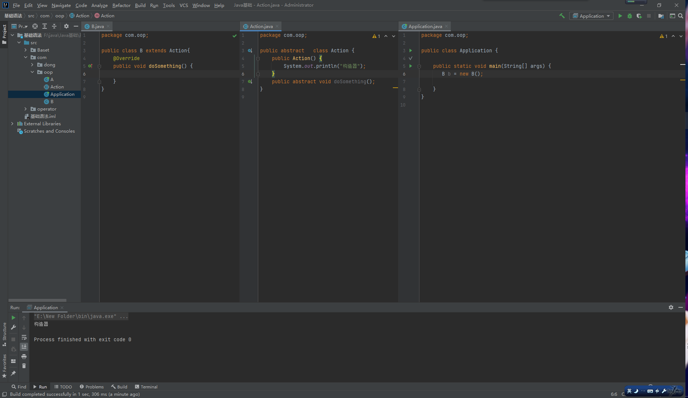
Task: Start debugging with the bug icon
Action: 630,16
